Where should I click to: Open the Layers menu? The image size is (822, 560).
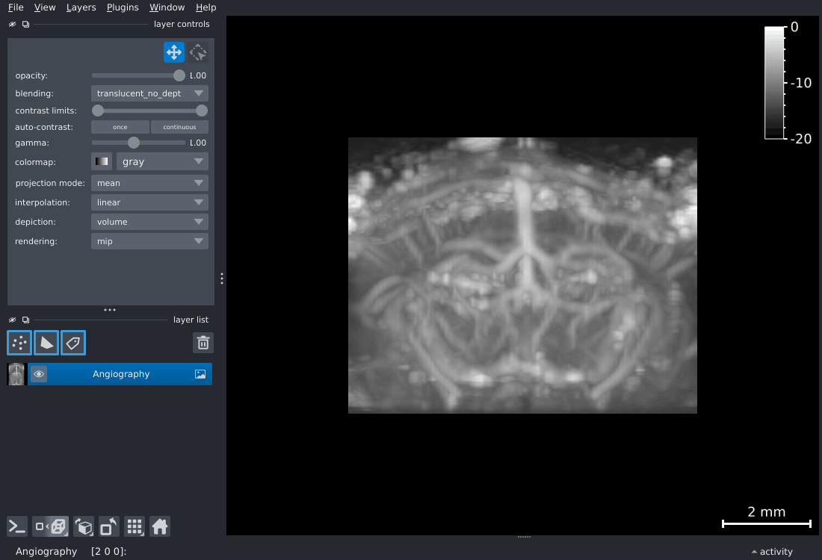[x=81, y=7]
